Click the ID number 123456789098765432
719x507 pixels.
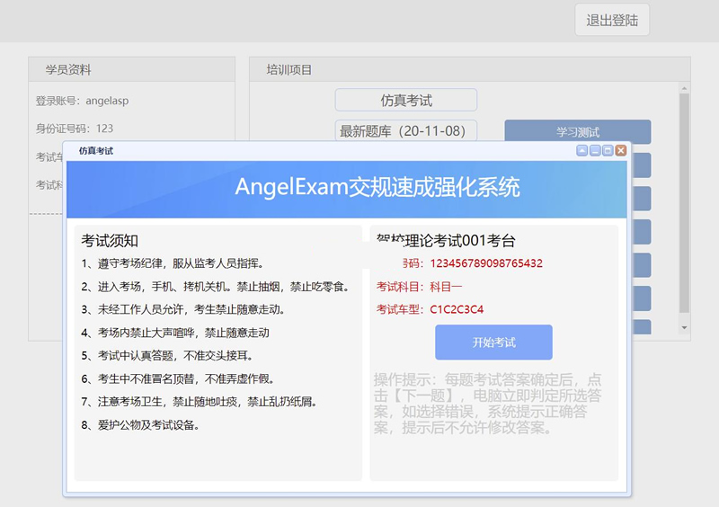[x=485, y=263]
